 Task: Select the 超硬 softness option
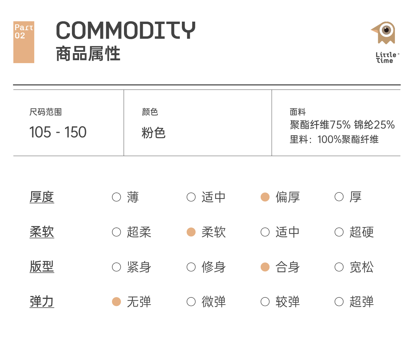tap(339, 232)
